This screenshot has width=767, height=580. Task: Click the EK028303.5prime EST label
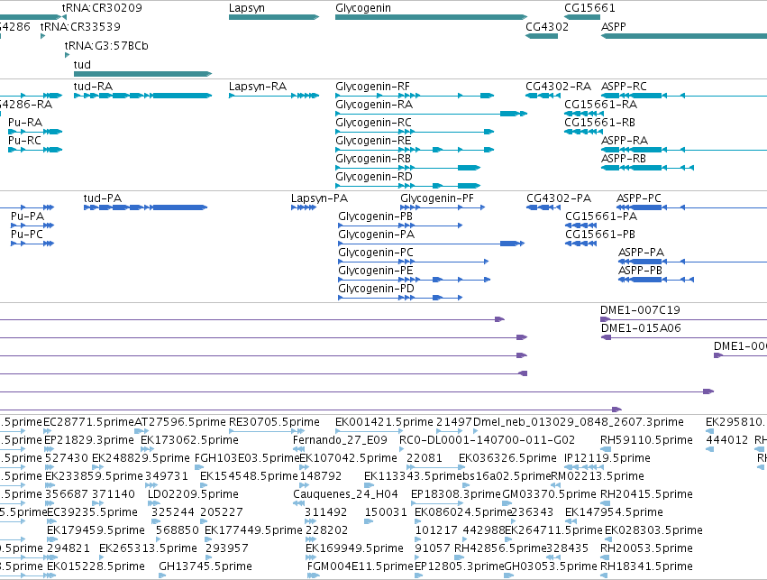pyautogui.click(x=653, y=530)
